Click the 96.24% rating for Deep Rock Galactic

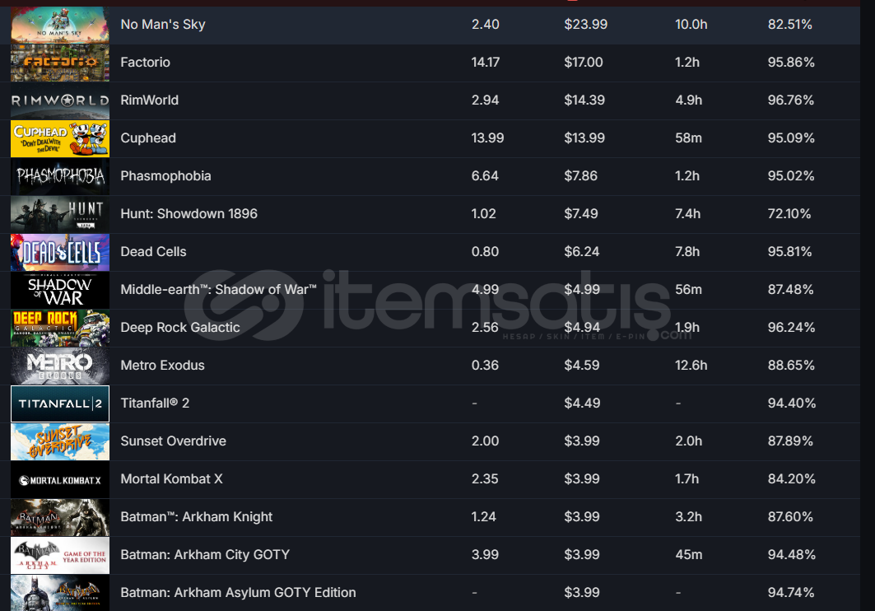(791, 328)
